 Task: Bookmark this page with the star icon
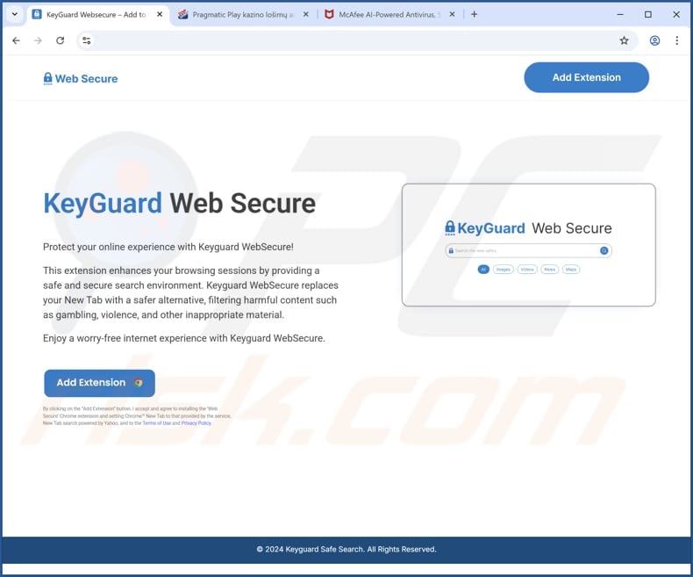pos(624,40)
